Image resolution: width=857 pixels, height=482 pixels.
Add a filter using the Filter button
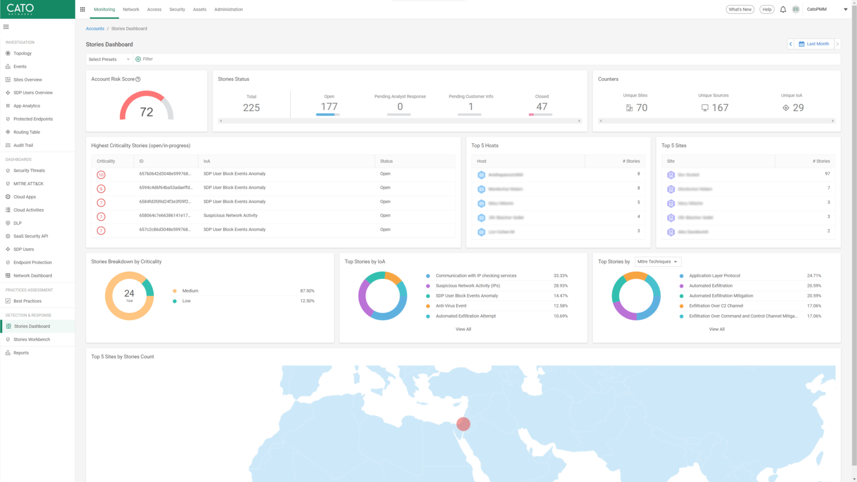point(144,59)
